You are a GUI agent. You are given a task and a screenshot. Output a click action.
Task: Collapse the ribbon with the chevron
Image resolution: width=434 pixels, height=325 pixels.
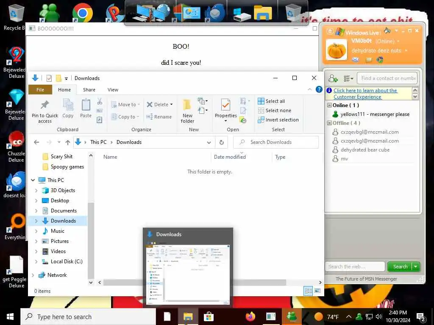coord(310,89)
